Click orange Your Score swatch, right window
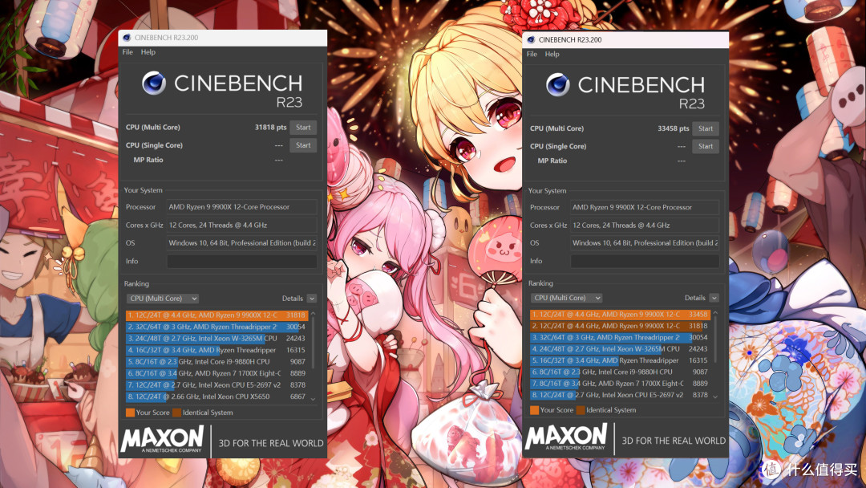Screen dimensions: 866x488 [534, 410]
